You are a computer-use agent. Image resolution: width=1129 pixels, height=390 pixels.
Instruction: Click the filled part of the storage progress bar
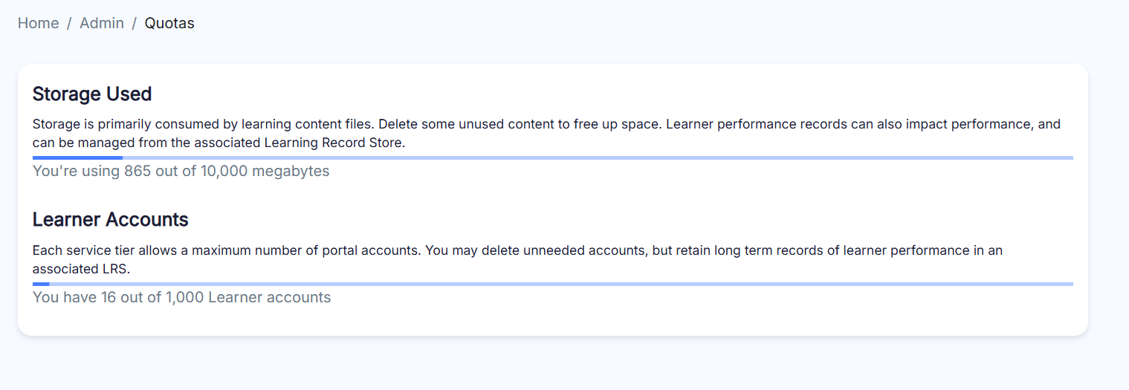(77, 157)
